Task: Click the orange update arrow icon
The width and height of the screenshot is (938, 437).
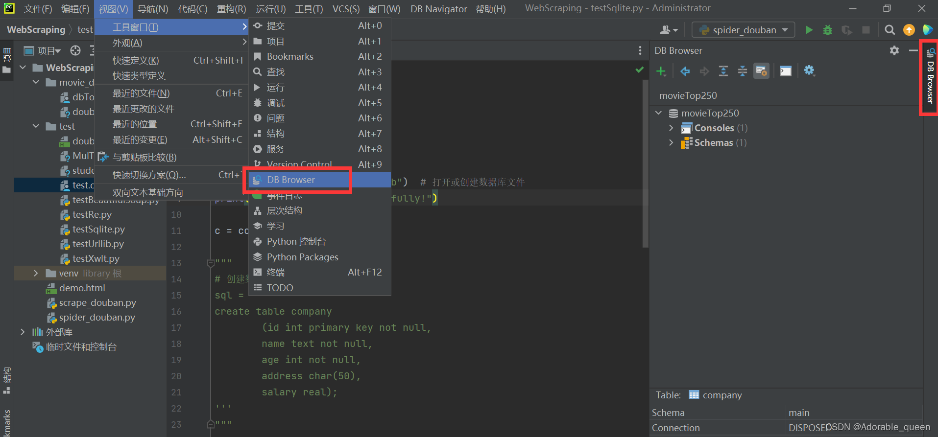Action: click(909, 30)
